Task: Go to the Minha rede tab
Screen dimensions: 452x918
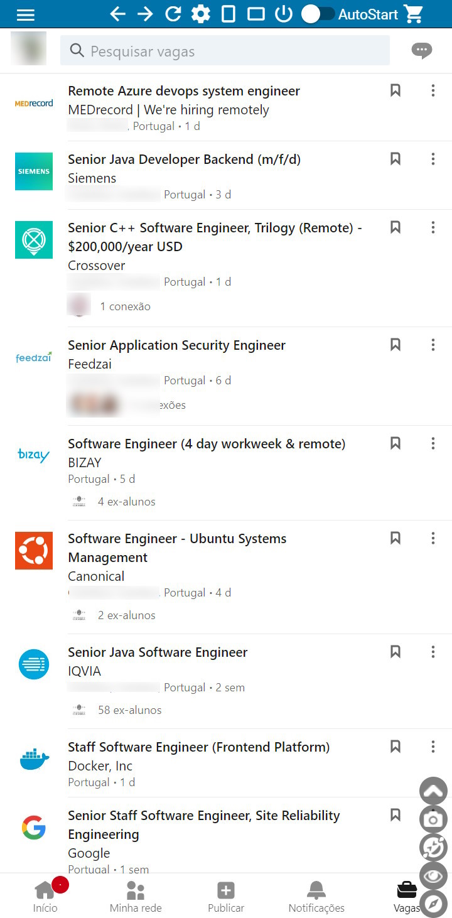Action: click(x=136, y=896)
